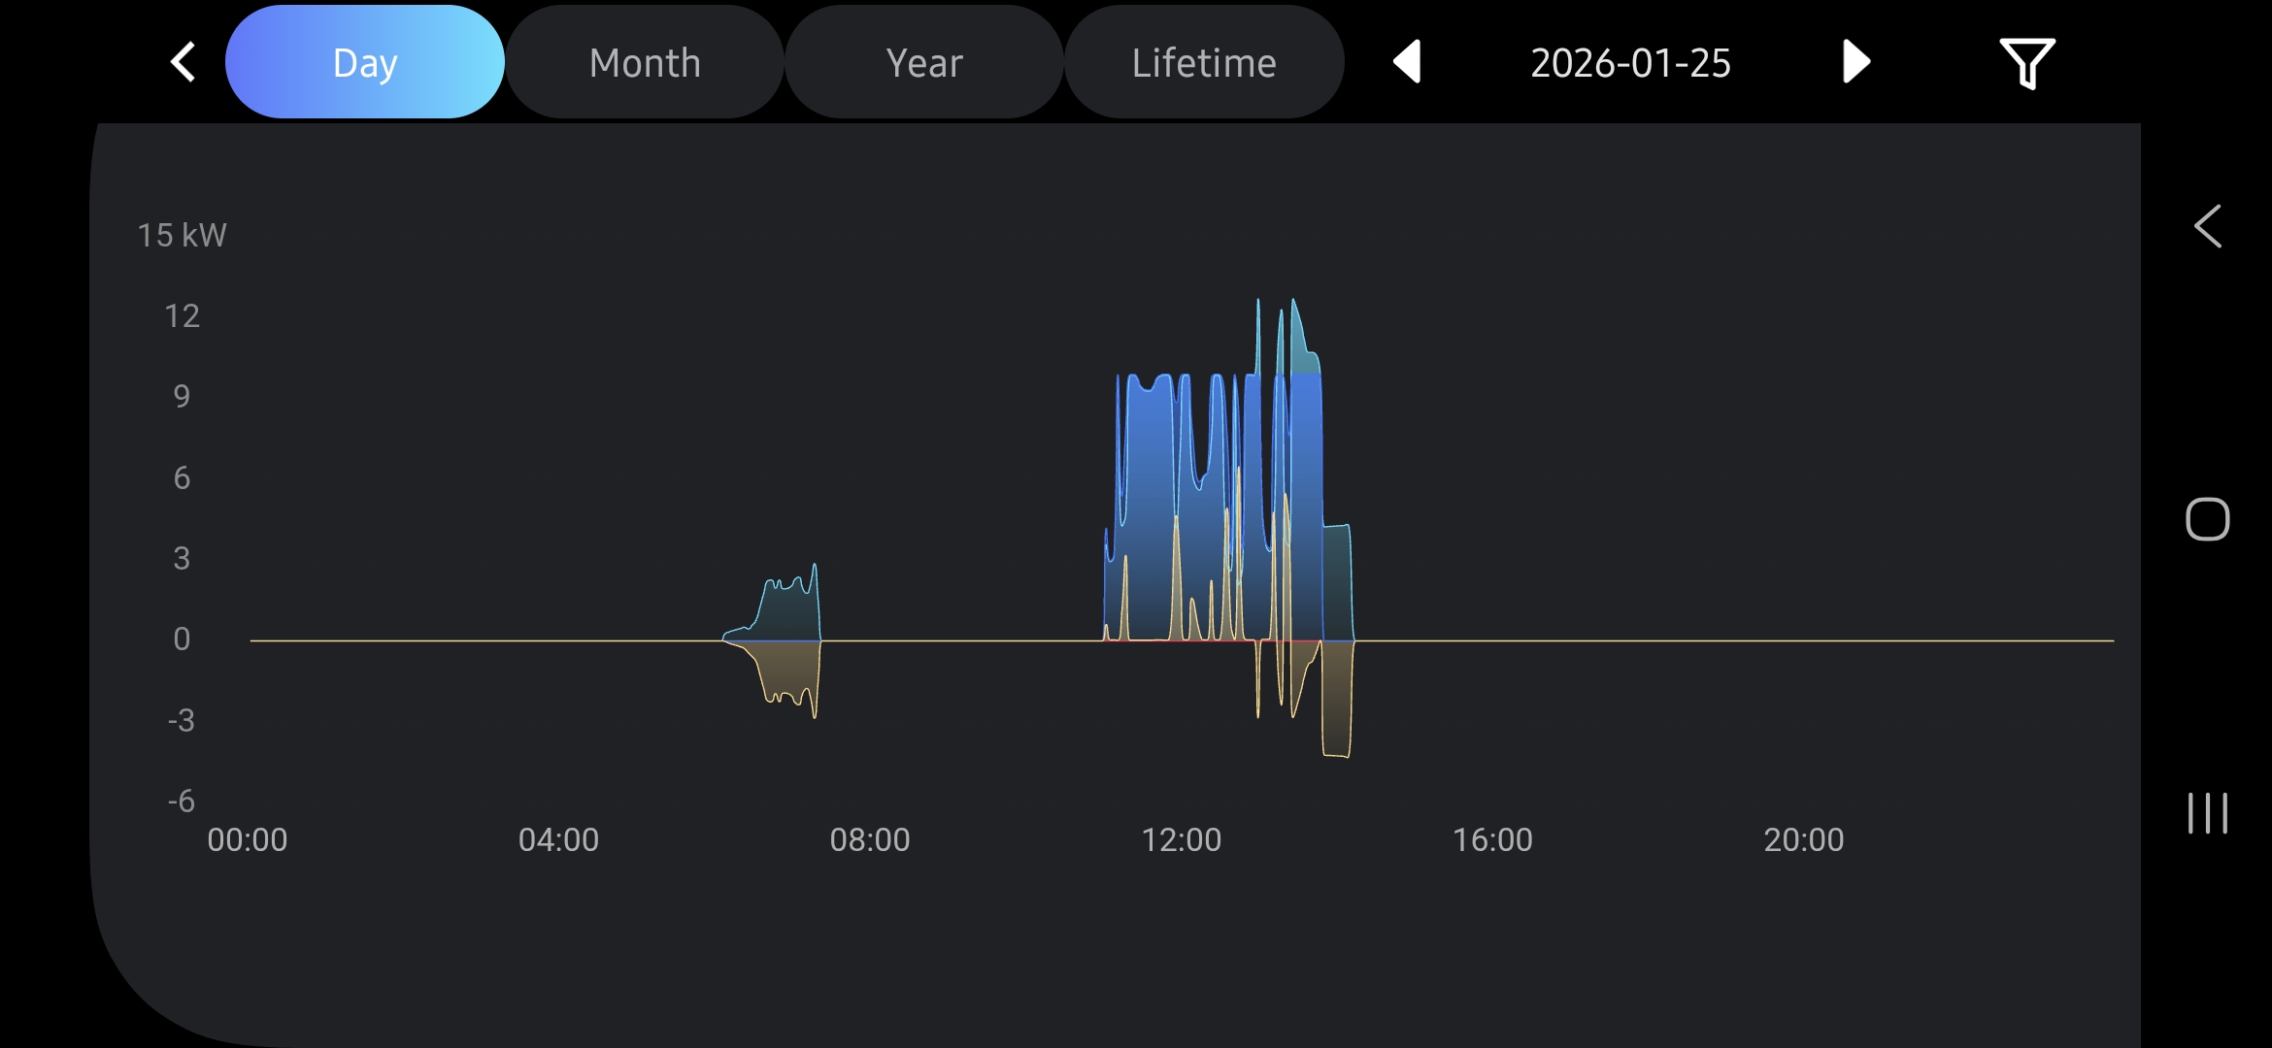Show Lifetime statistics tab
This screenshot has width=2272, height=1048.
tap(1204, 62)
